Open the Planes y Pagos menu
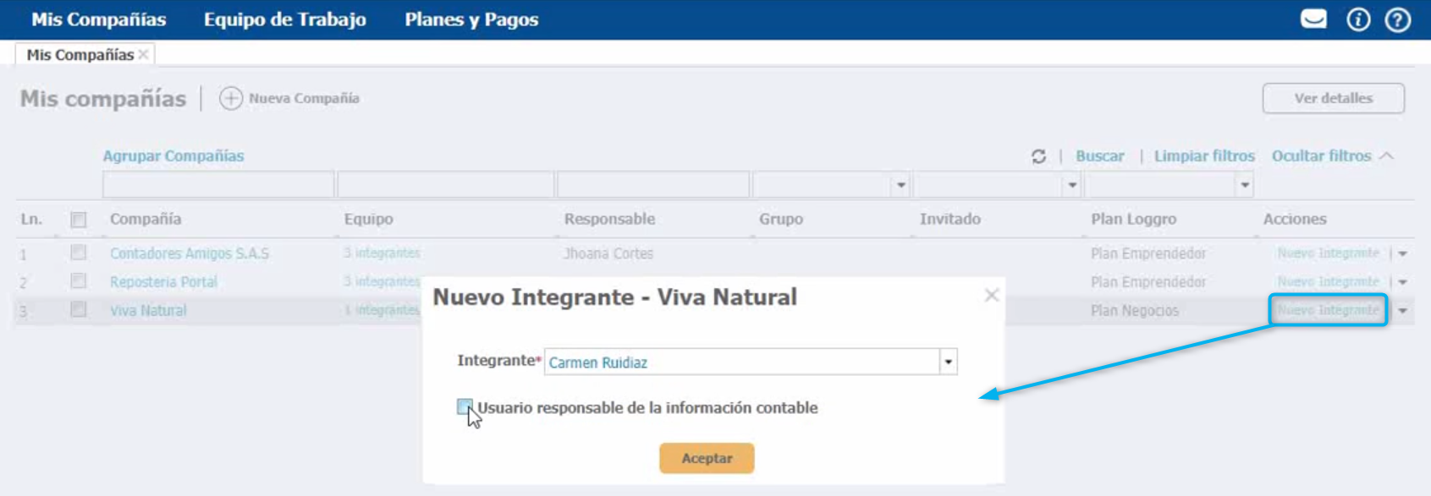Image resolution: width=1431 pixels, height=496 pixels. pyautogui.click(x=471, y=19)
